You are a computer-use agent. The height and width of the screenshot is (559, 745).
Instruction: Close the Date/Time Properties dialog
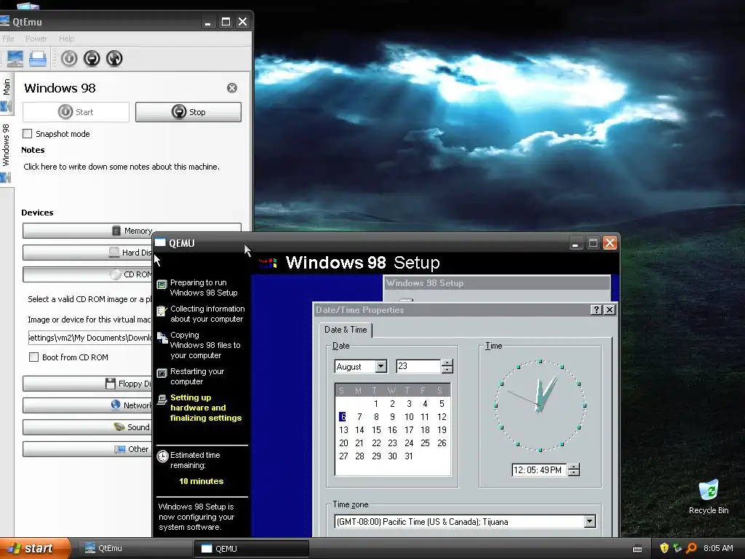coord(610,310)
